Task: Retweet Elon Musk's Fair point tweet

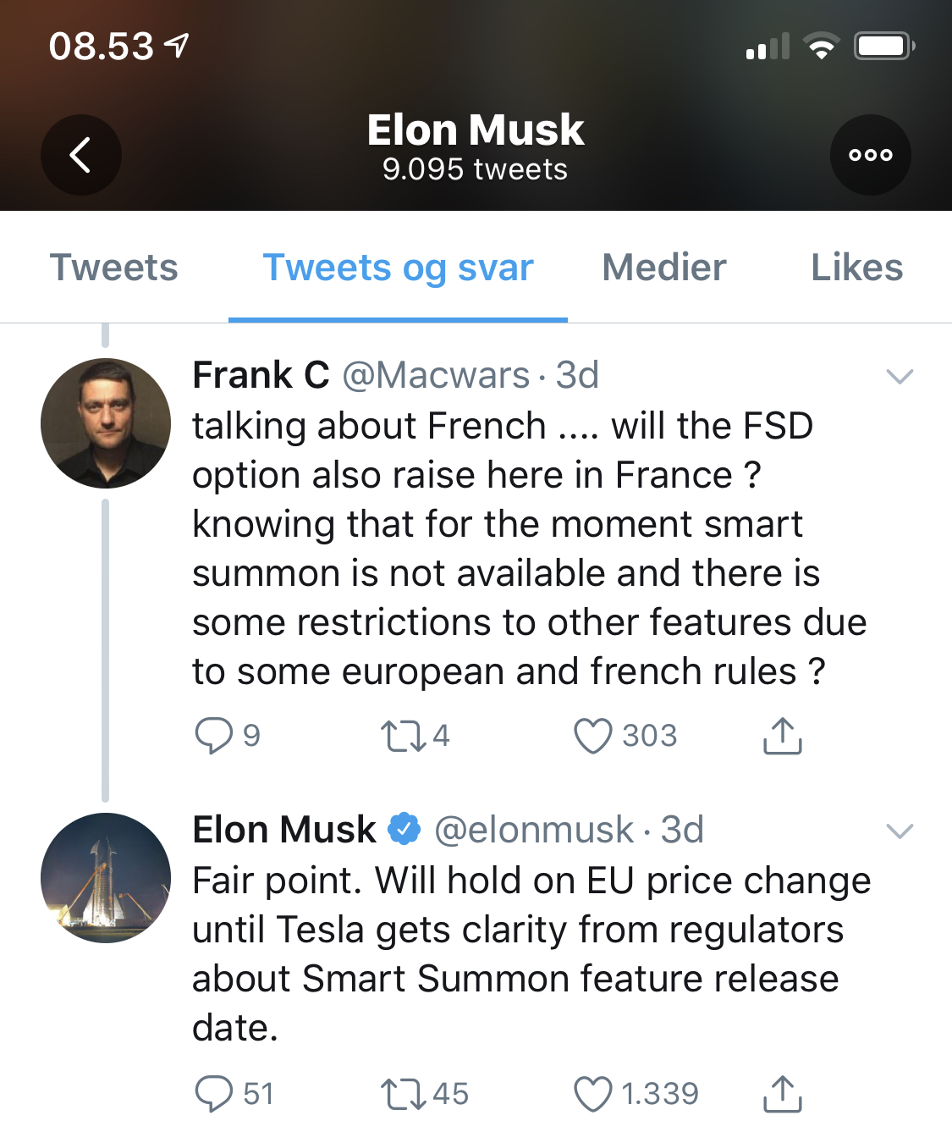Action: click(403, 1093)
